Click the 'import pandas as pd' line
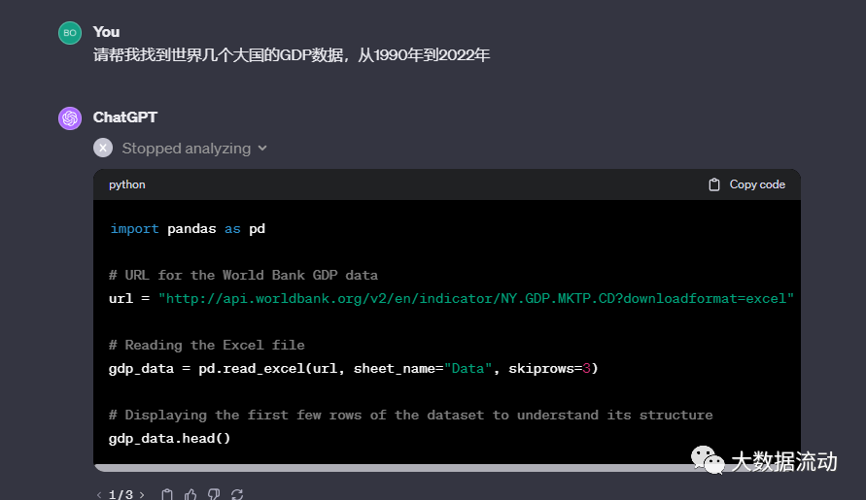The image size is (866, 500). pos(188,228)
